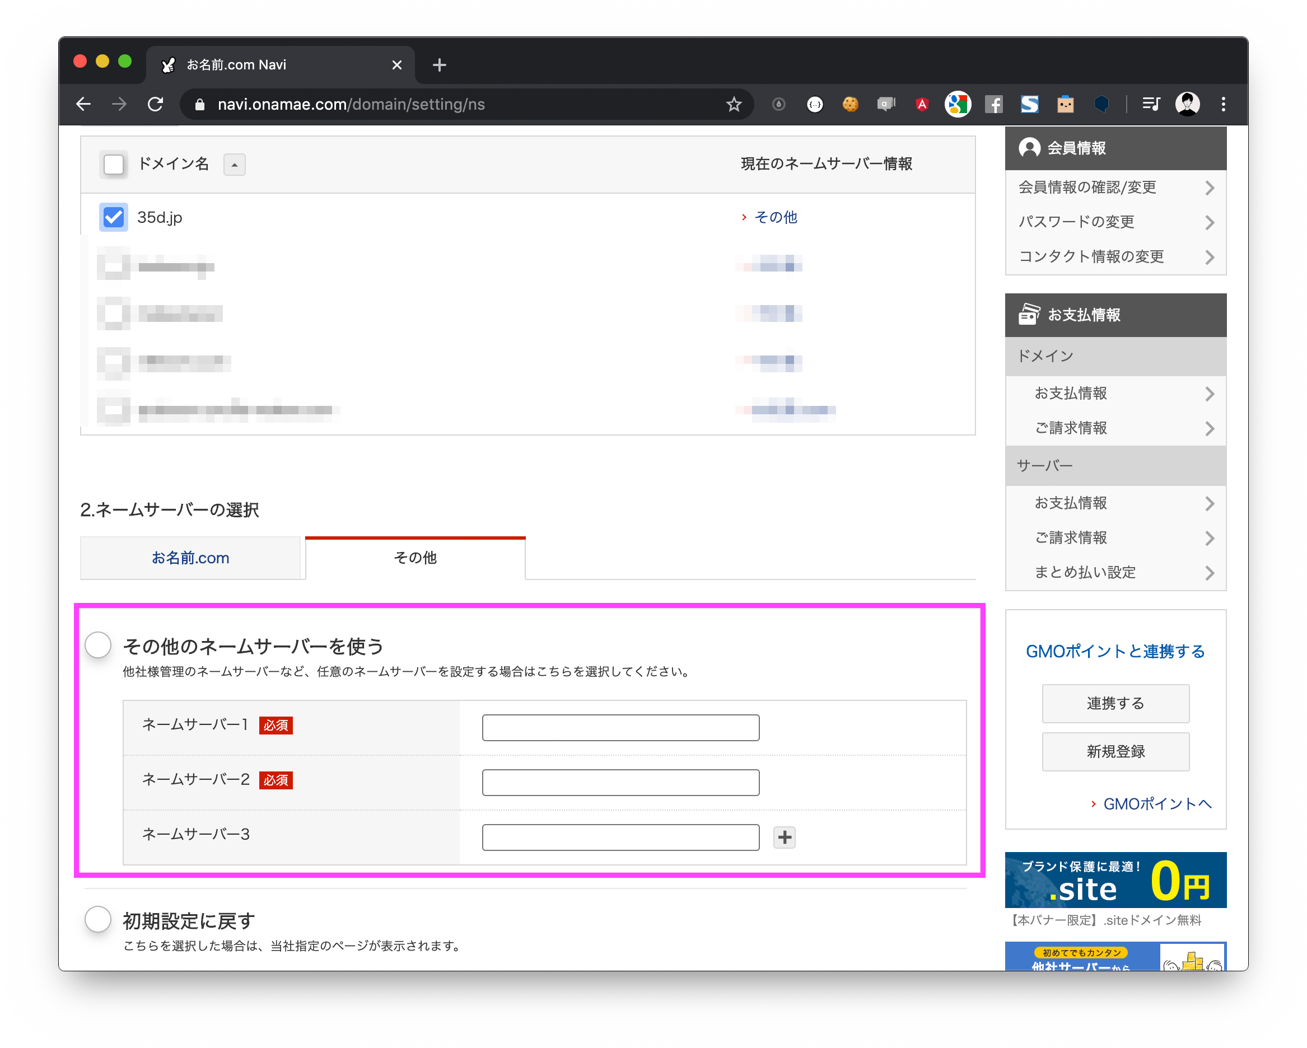The height and width of the screenshot is (1048, 1307).
Task: Close the お名前.com Navi tab
Action: point(397,65)
